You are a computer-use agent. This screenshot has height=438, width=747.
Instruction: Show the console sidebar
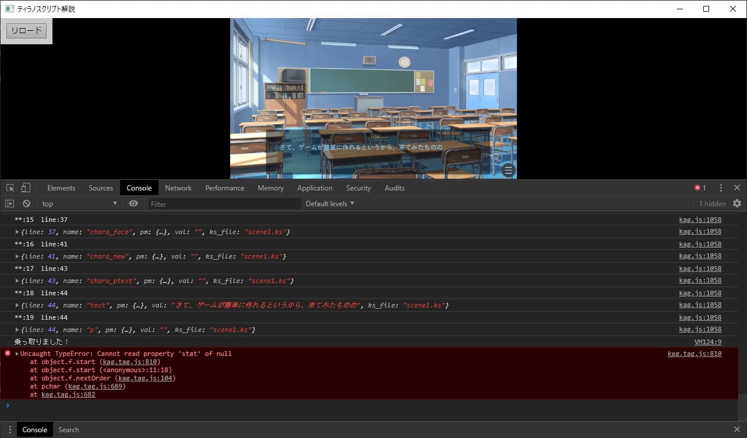tap(10, 204)
